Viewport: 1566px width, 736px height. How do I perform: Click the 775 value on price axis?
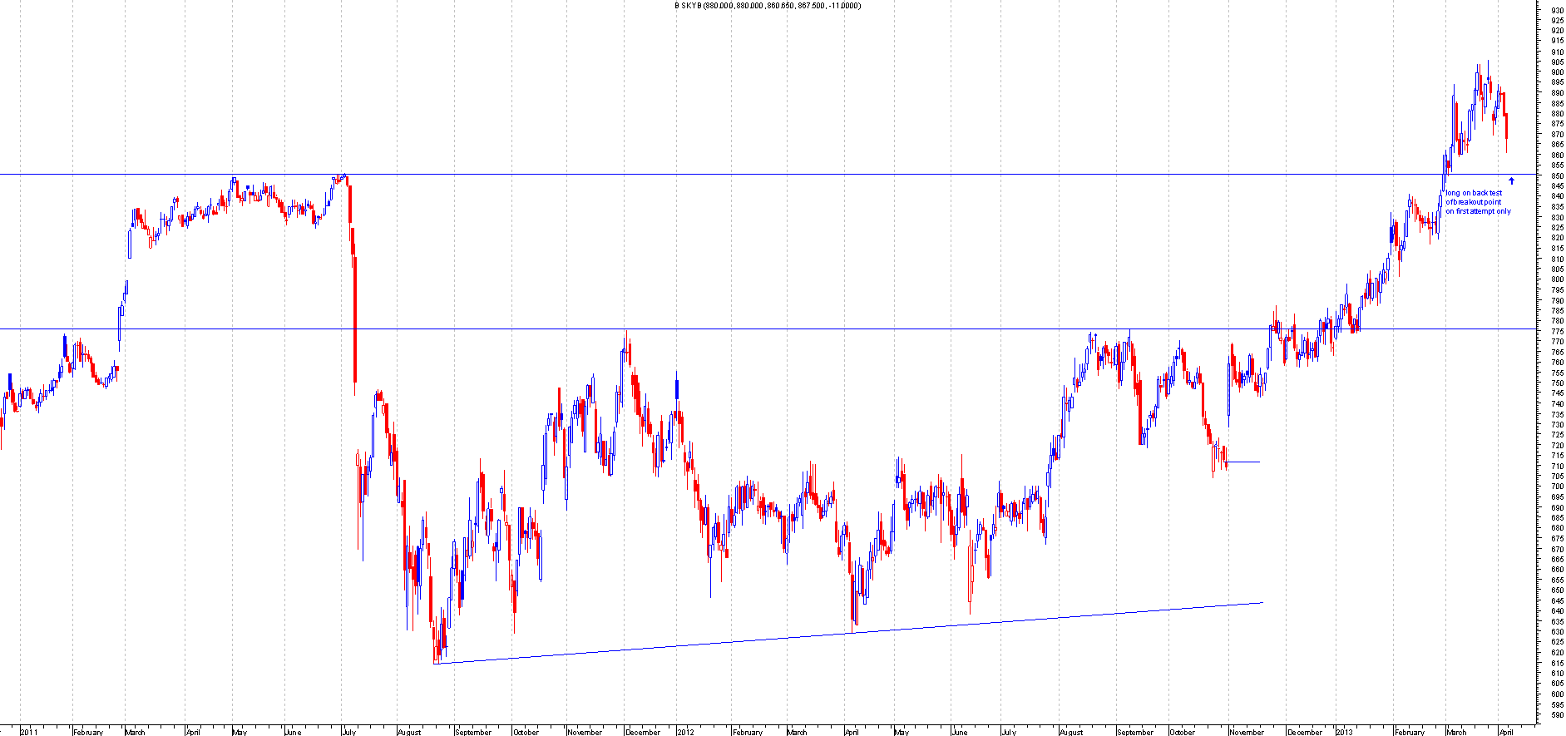pos(1557,331)
